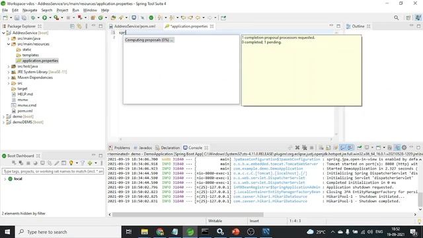Expand Maven Dependencies node

click(9, 77)
